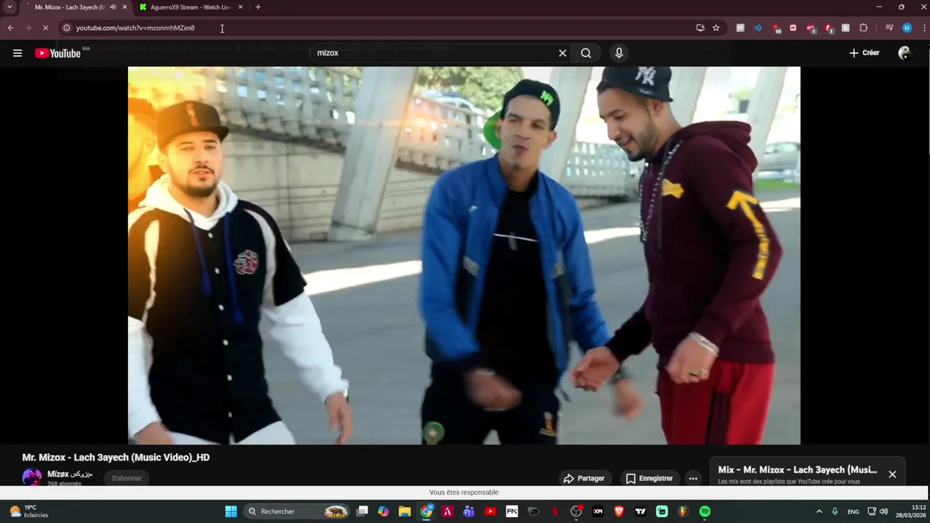Open the Créer upload menu

point(864,53)
